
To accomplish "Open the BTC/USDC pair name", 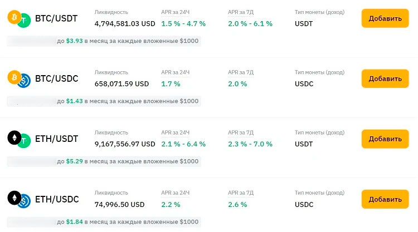I will pos(56,79).
